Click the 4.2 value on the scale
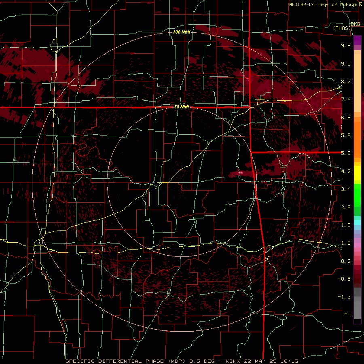The width and height of the screenshot is (364, 364). tap(346, 171)
